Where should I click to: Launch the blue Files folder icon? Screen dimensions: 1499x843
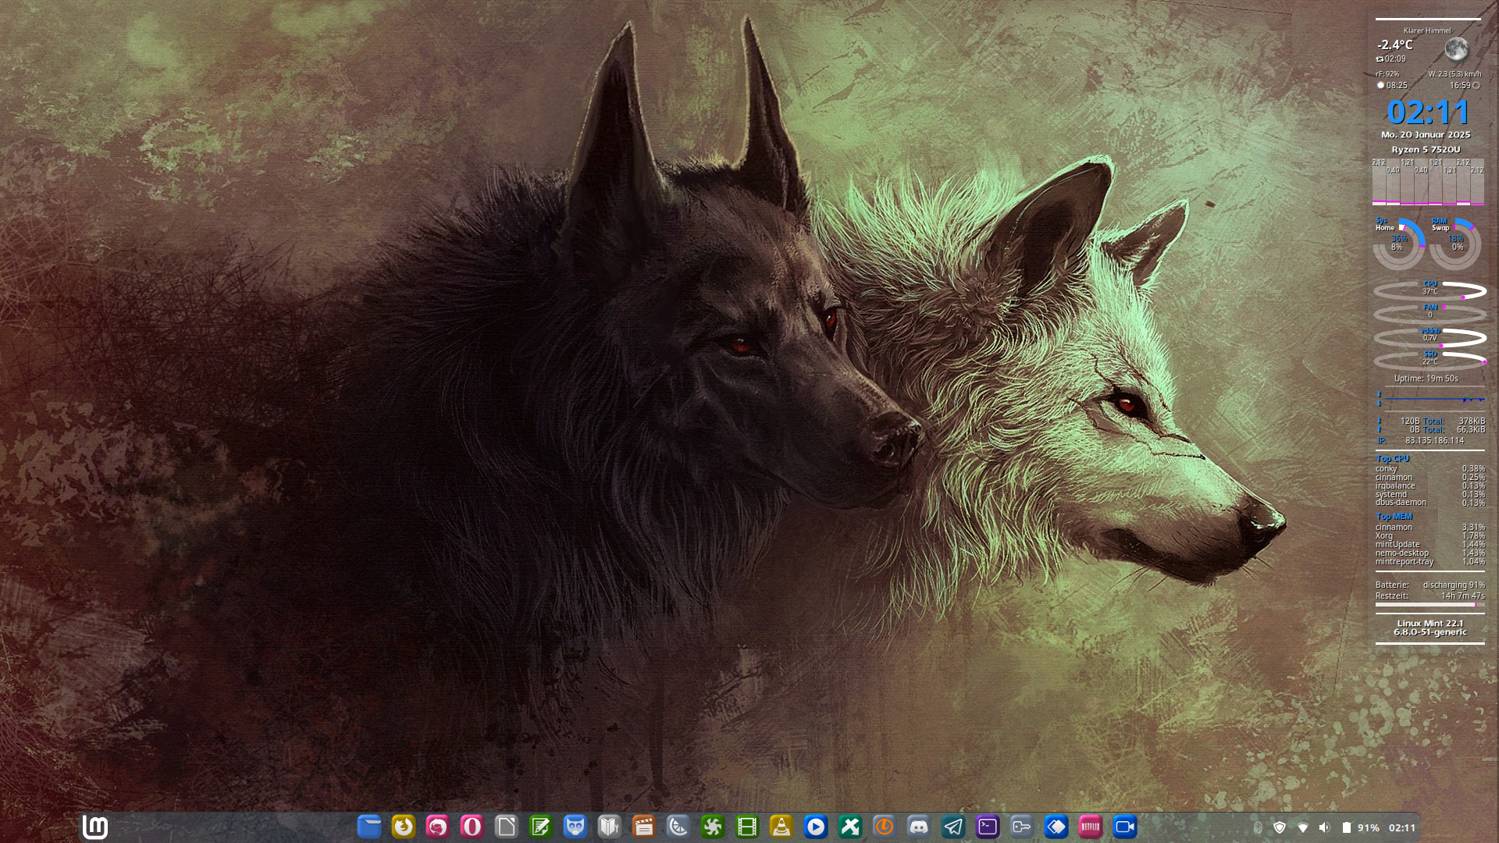369,827
